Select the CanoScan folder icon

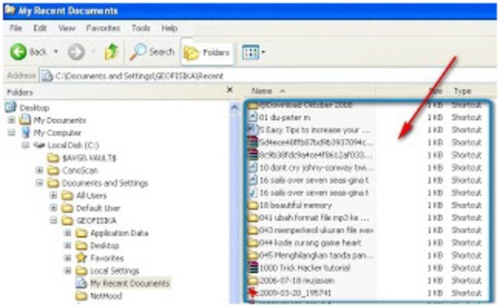pyautogui.click(x=53, y=171)
